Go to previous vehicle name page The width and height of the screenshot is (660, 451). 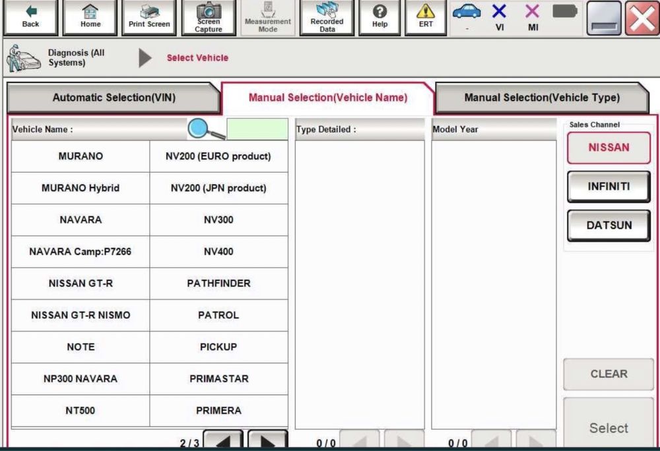point(223,439)
